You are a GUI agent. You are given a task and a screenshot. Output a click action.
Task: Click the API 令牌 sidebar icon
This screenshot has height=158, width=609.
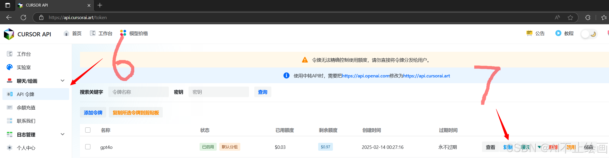[x=10, y=94]
